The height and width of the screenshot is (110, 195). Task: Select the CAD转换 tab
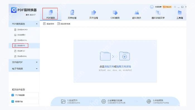point(115,14)
